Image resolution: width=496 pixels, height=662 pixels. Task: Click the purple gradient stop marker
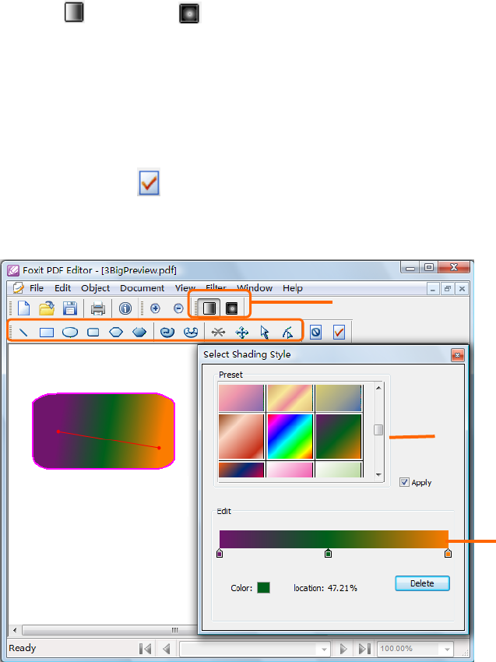(220, 553)
